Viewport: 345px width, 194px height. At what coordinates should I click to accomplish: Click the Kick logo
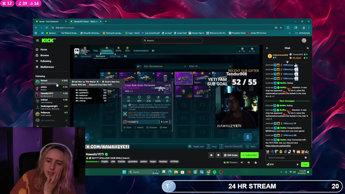tap(49, 40)
